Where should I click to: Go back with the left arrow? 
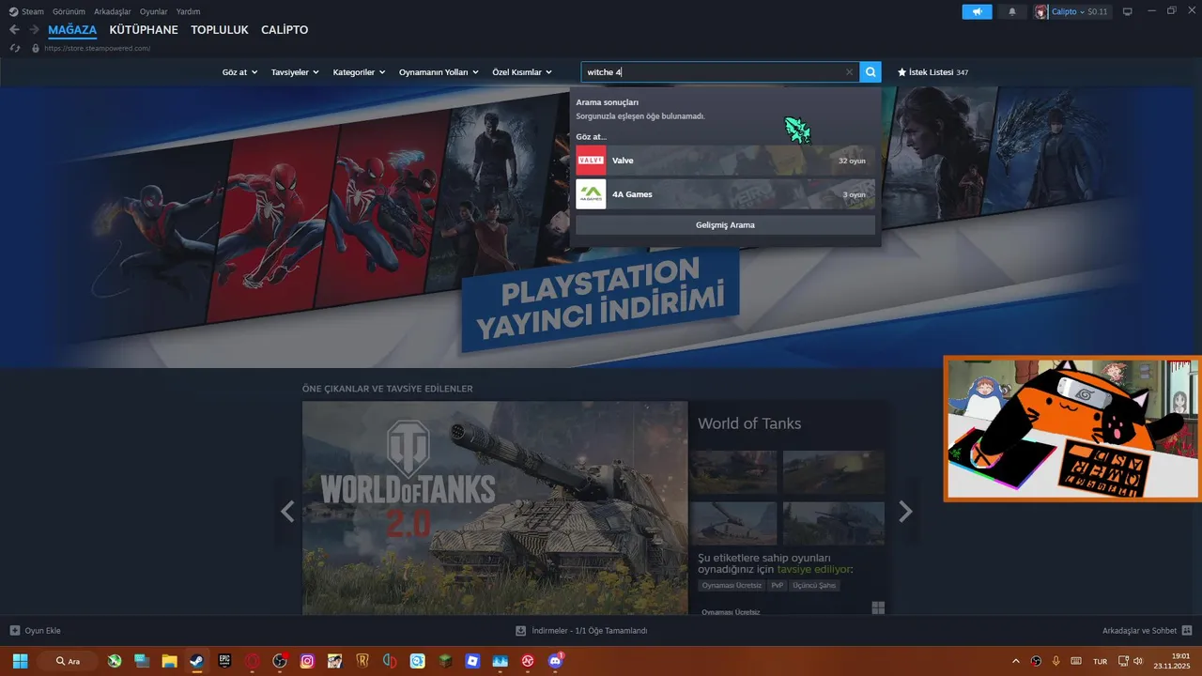(14, 30)
